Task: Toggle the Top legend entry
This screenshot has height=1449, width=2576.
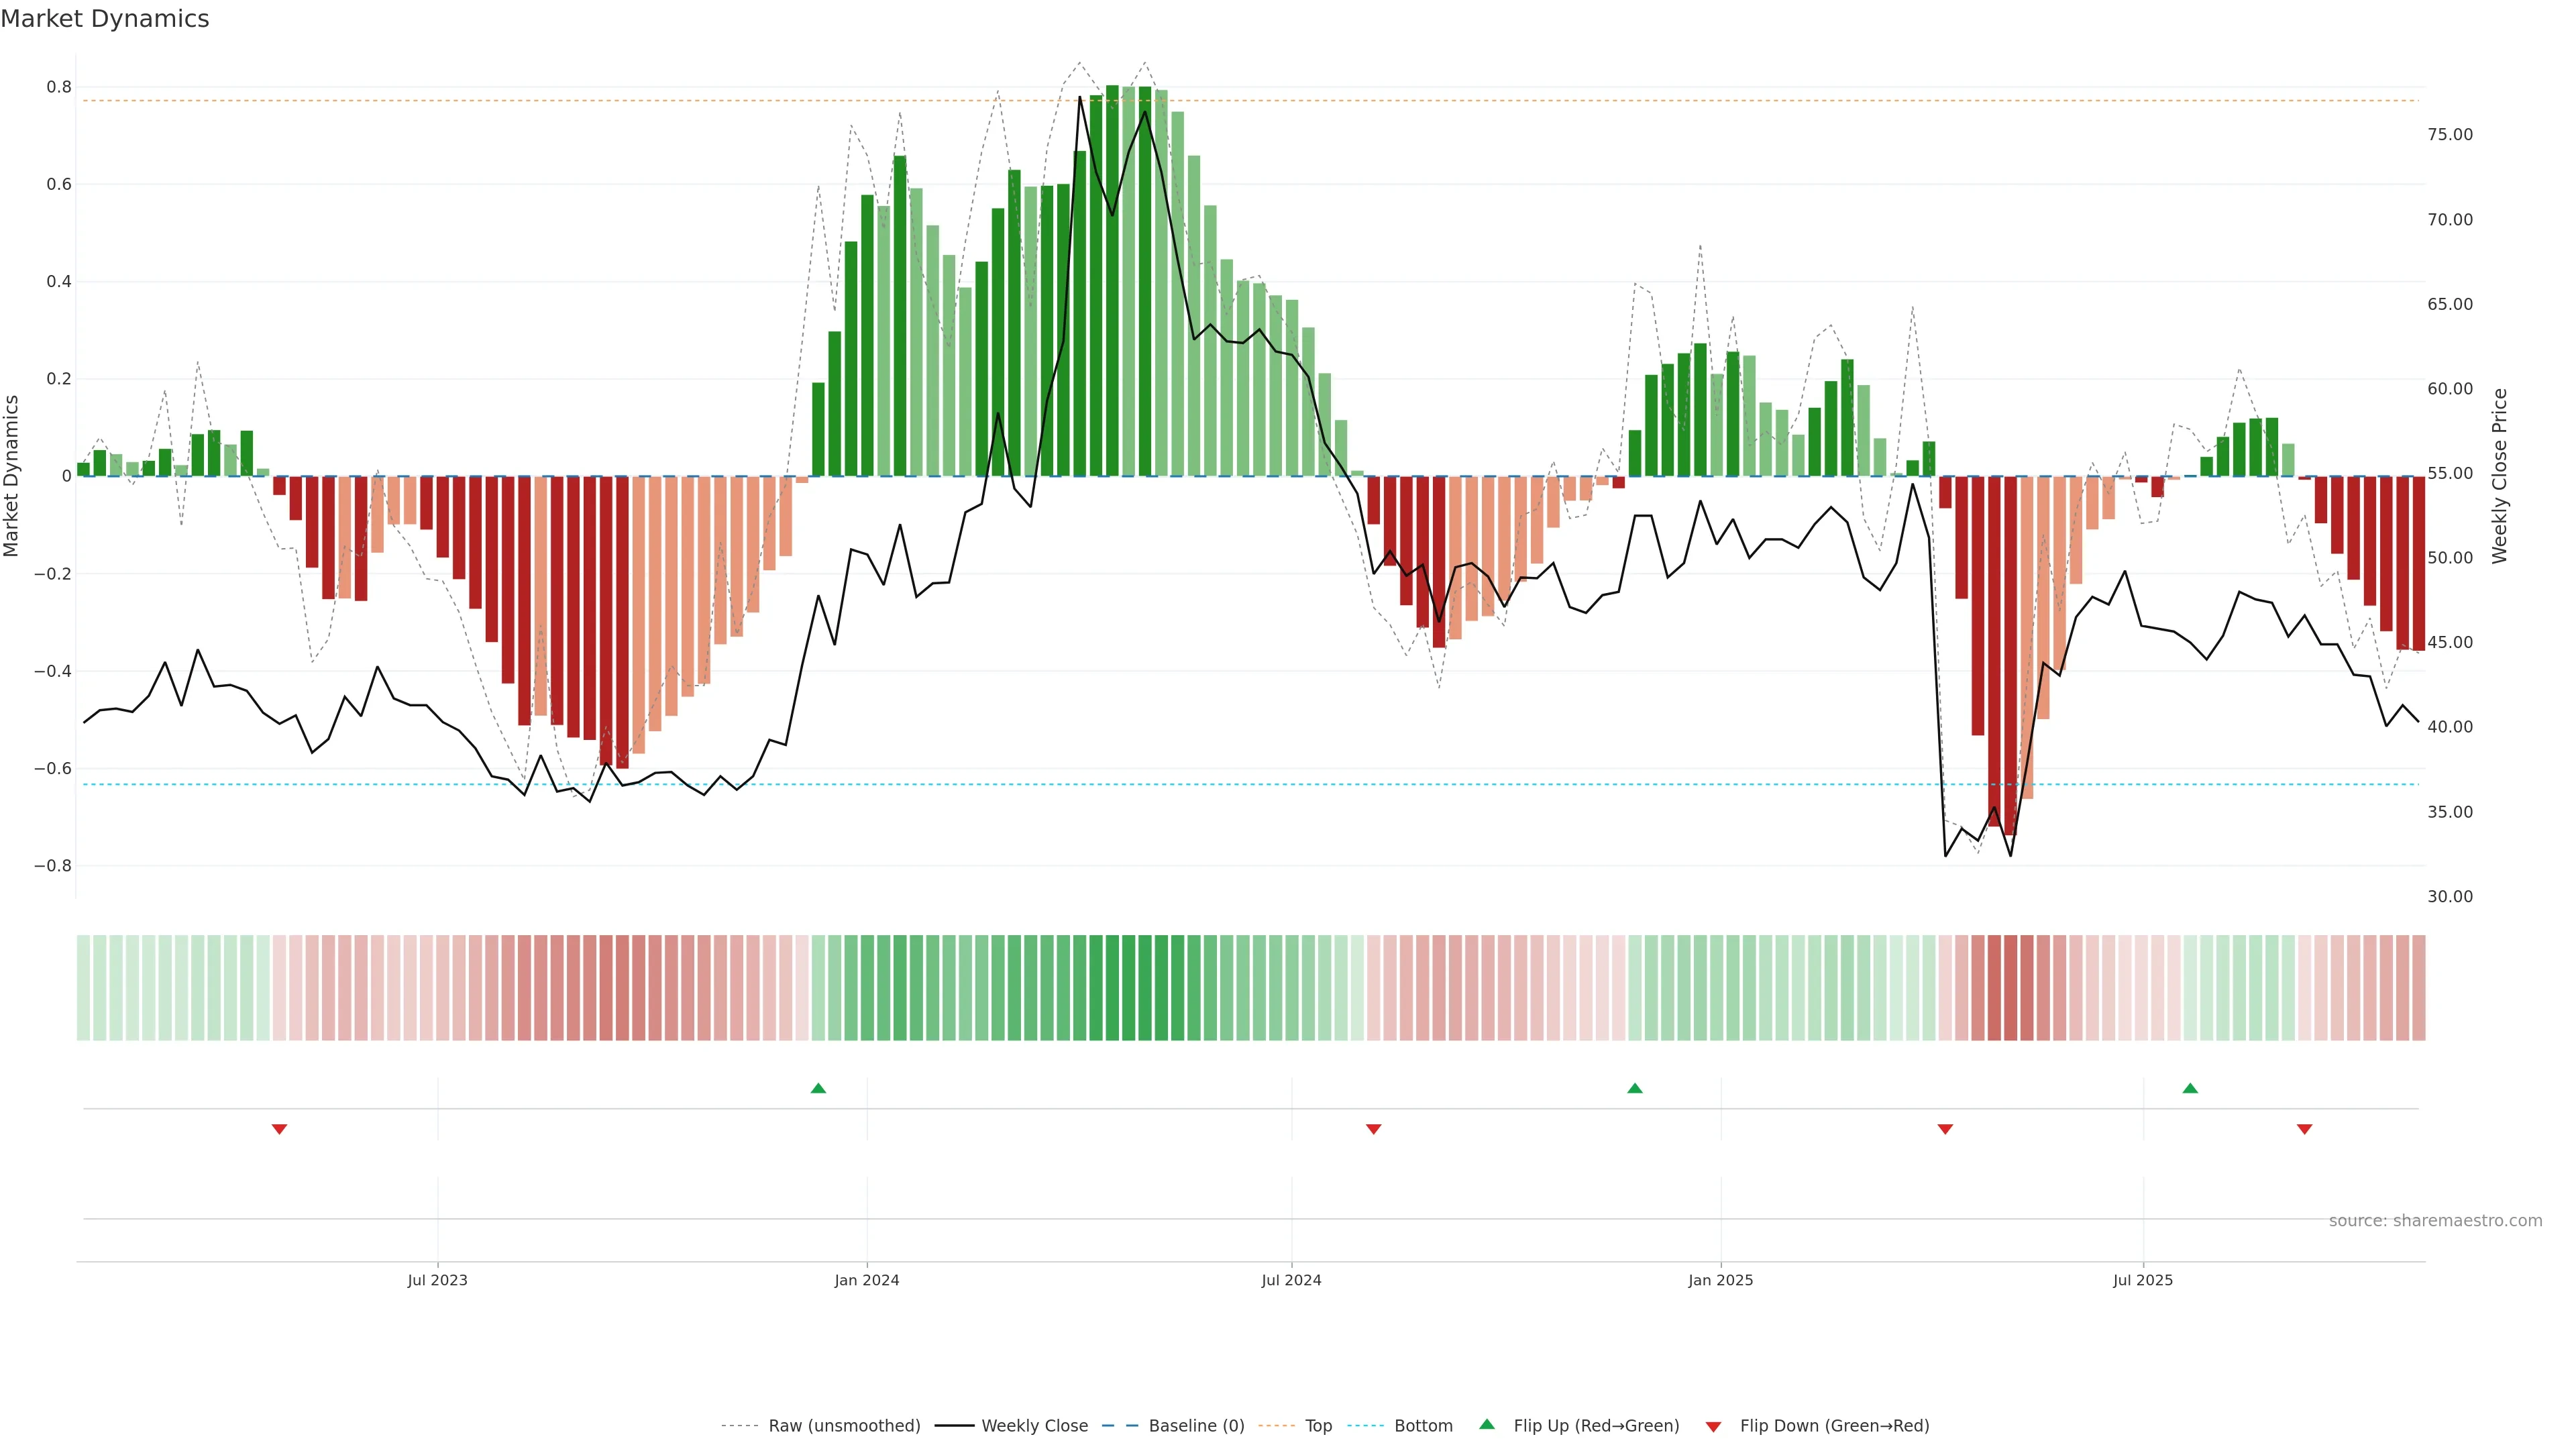Action: coord(1318,1426)
